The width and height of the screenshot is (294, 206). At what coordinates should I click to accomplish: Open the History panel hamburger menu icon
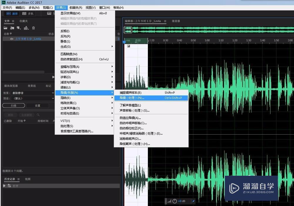click(18, 179)
